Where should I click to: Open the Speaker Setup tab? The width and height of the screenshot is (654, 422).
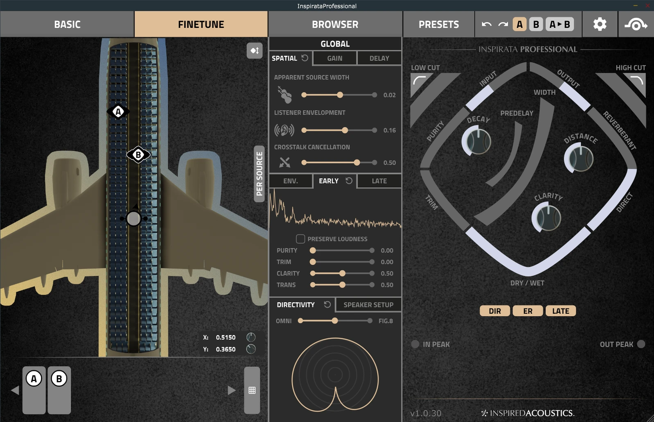pos(368,305)
